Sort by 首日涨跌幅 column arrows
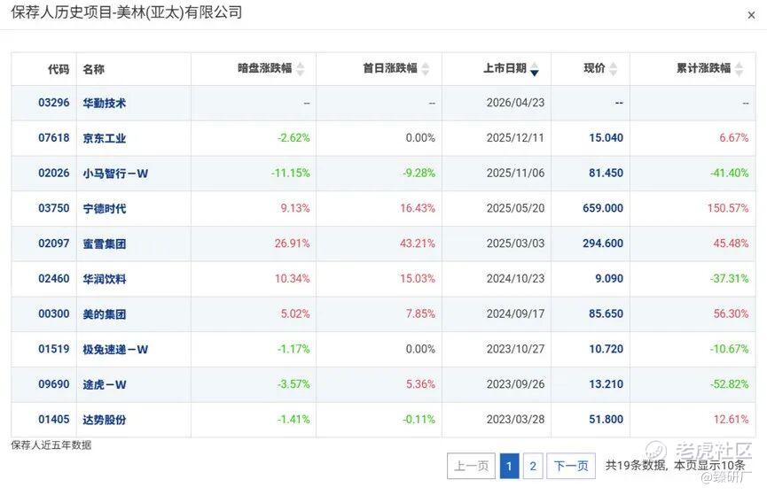 click(426, 69)
